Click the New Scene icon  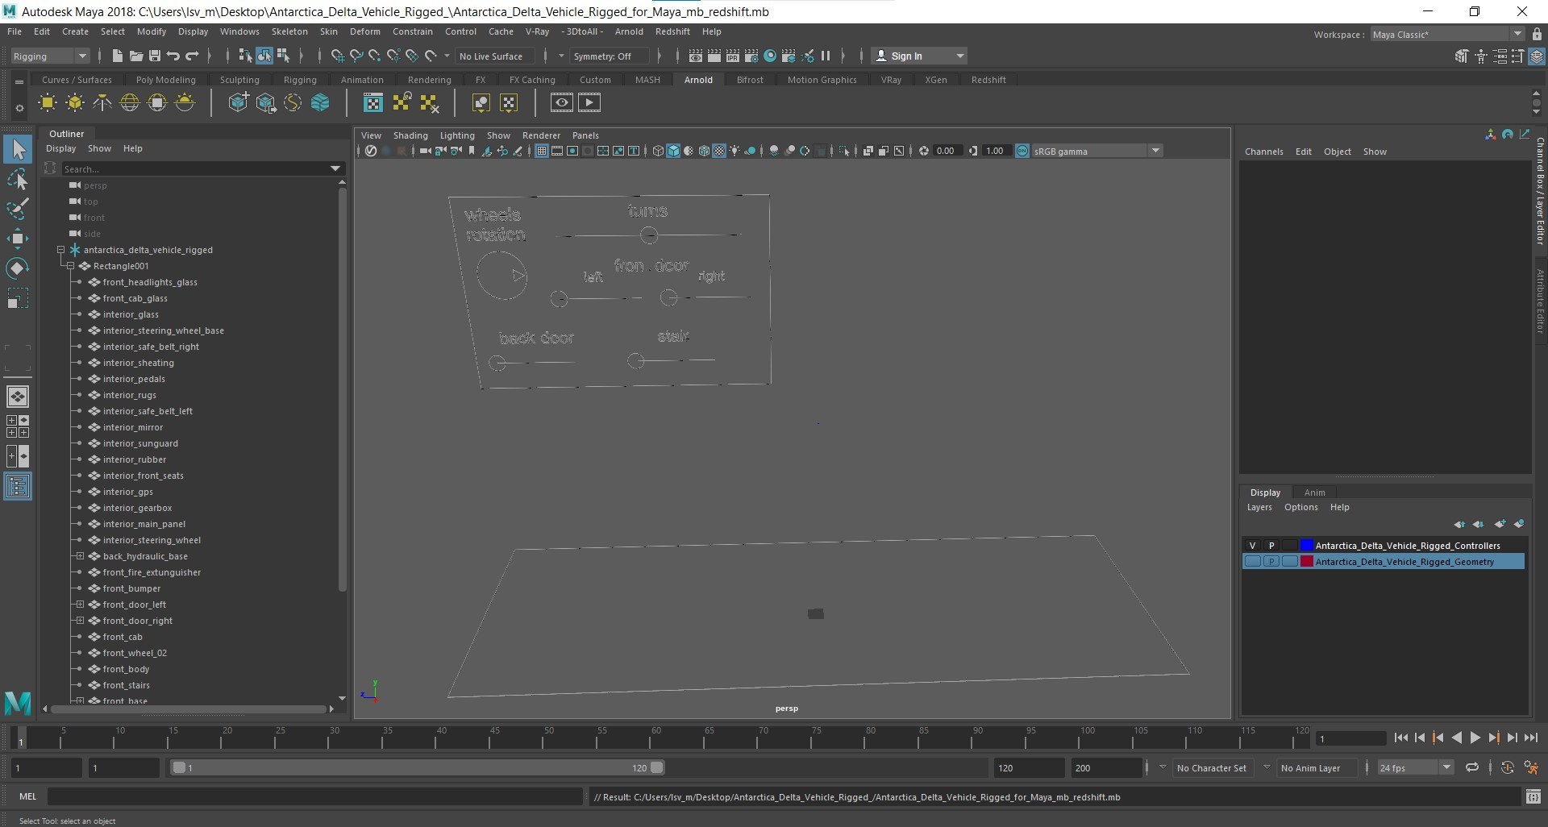(x=118, y=56)
